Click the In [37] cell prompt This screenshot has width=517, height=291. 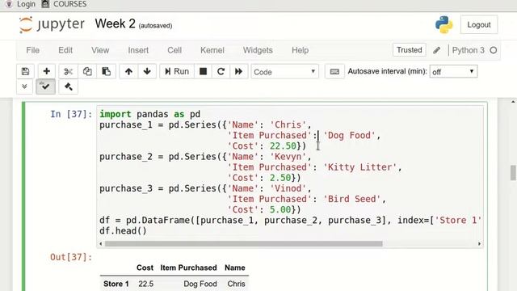71,114
